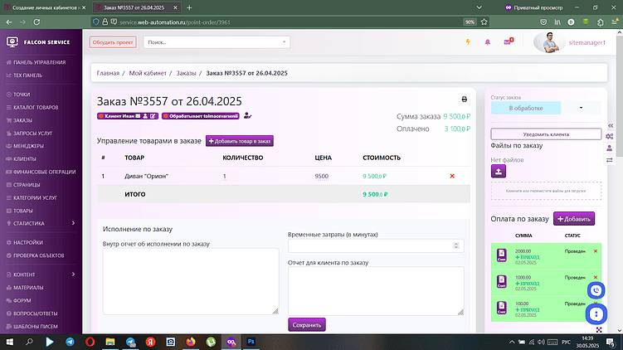Open Финансовые операции in sidebar

click(x=44, y=172)
